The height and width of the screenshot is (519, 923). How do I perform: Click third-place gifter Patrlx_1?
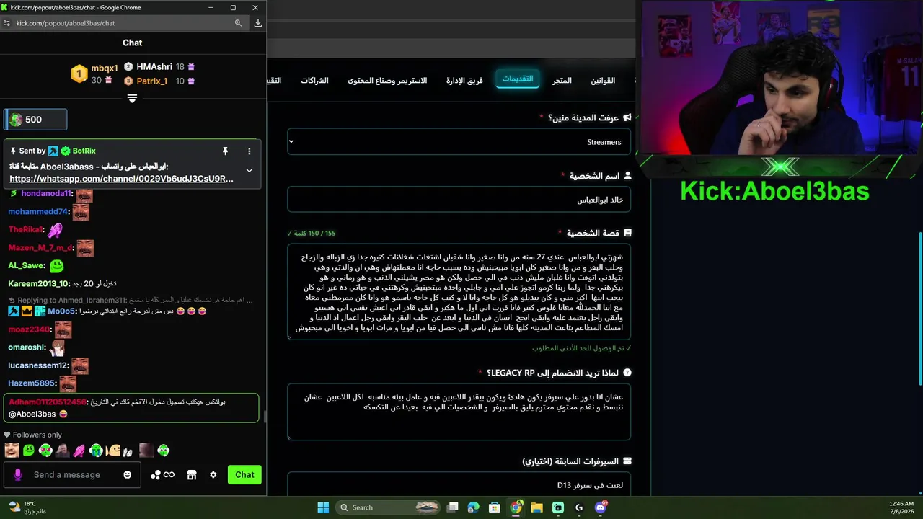coord(151,81)
